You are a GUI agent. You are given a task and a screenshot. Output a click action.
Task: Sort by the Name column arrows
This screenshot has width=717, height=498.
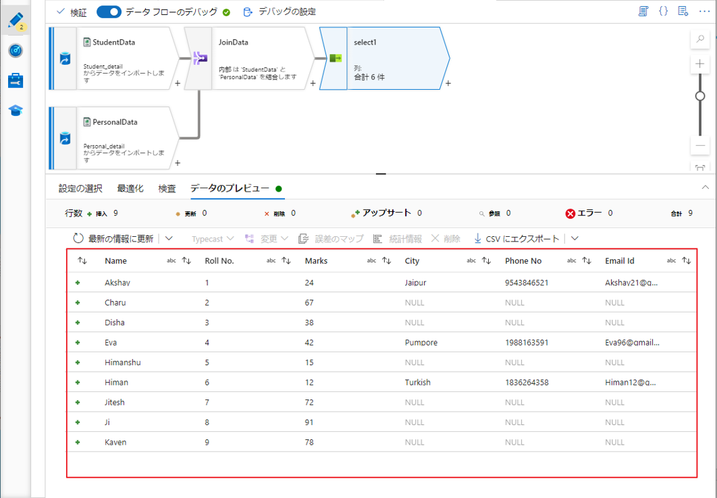pos(186,260)
